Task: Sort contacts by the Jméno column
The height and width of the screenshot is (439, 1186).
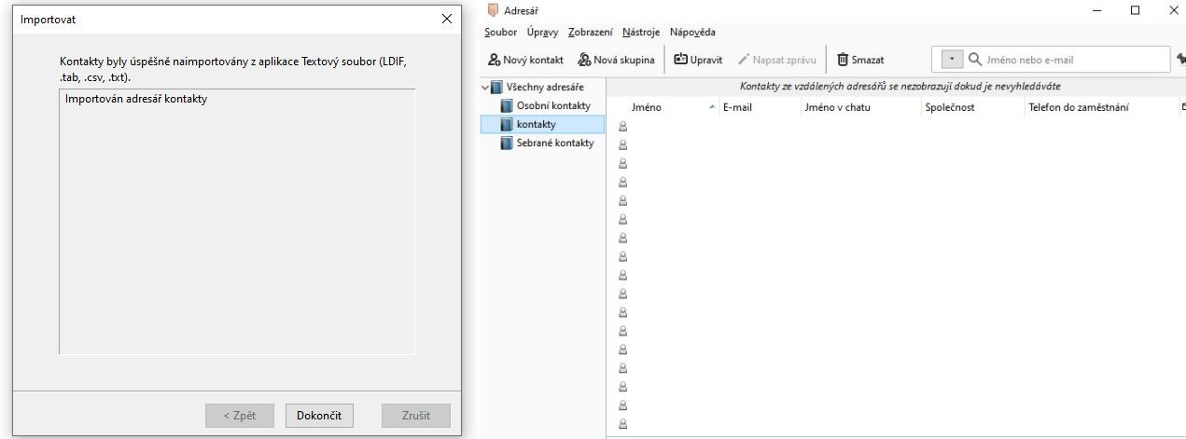Action: click(646, 107)
